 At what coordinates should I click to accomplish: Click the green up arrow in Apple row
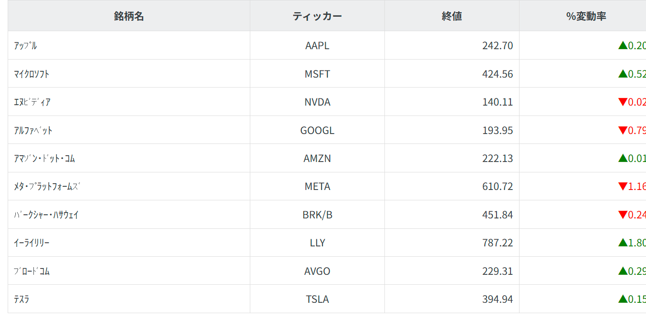tap(623, 45)
